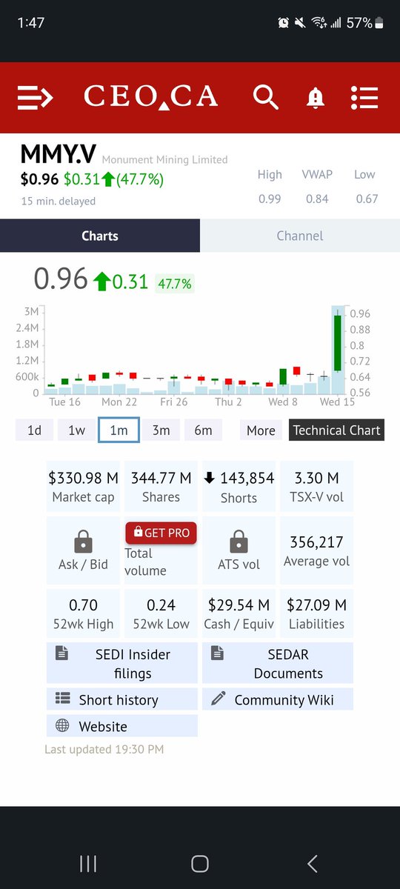The width and height of the screenshot is (400, 889).
Task: Tap the $27.09 M Liabilities tile
Action: (x=316, y=613)
